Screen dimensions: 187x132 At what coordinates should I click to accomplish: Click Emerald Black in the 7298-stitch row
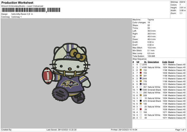(154, 90)
